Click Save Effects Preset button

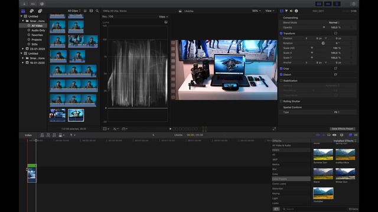[343, 129]
